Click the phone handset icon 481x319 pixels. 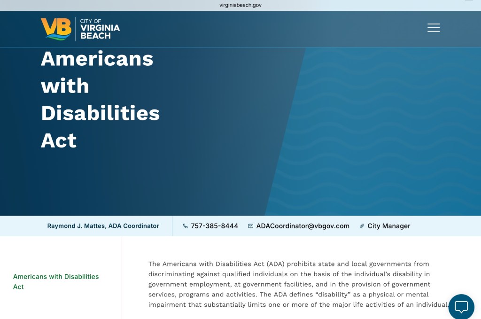186,226
